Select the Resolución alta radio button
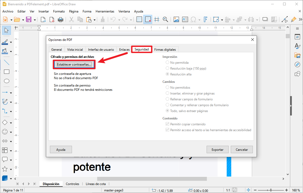 coord(167,74)
